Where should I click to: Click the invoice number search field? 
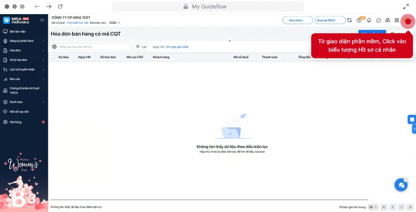click(x=94, y=47)
